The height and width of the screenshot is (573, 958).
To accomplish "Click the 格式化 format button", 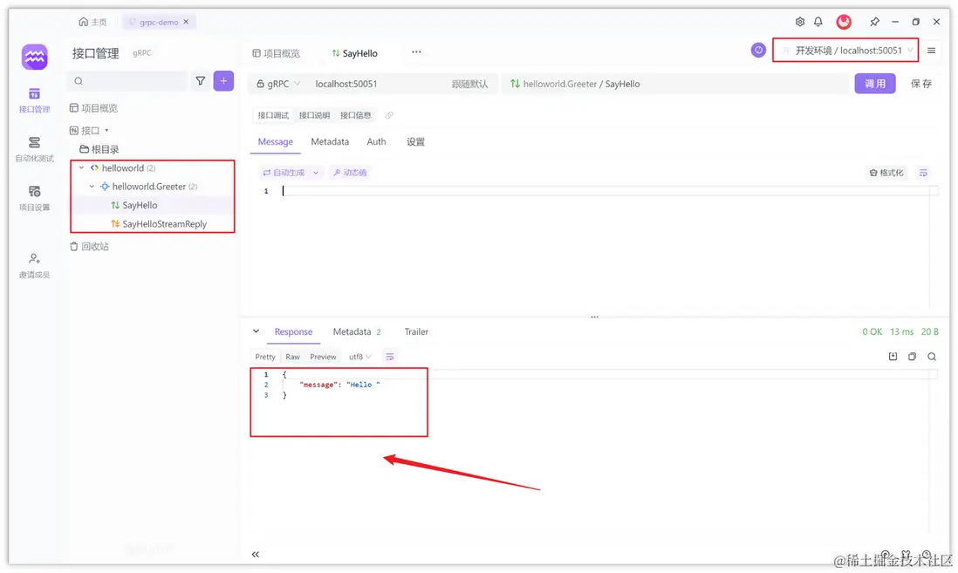I will pyautogui.click(x=886, y=173).
